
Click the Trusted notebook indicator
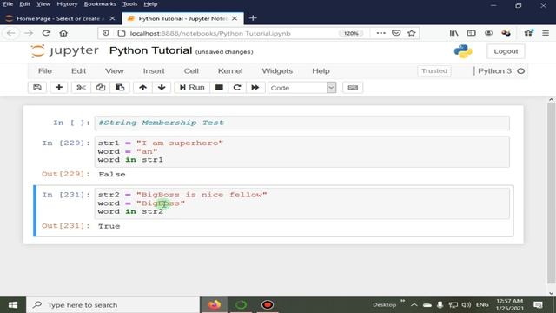coord(434,71)
